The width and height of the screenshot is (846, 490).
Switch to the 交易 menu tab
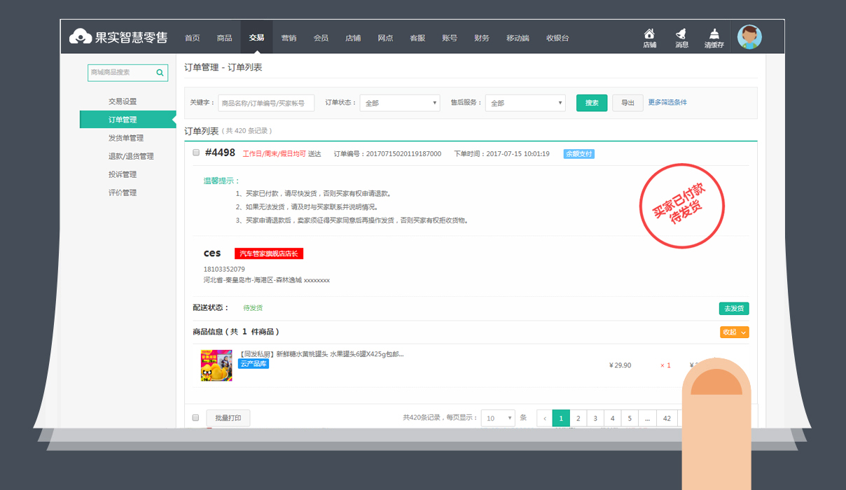coord(257,38)
